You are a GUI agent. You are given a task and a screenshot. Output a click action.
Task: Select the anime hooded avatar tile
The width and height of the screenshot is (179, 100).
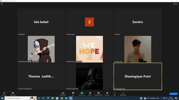point(41,49)
